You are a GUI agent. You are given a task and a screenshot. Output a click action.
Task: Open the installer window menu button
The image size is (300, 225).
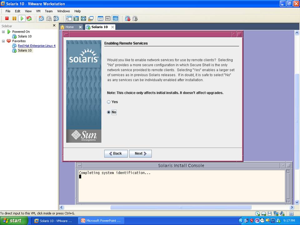point(66,34)
